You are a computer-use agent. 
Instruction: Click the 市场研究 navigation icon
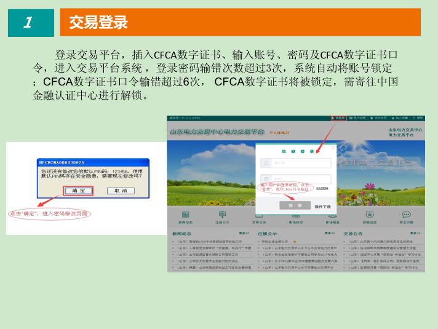point(296,215)
